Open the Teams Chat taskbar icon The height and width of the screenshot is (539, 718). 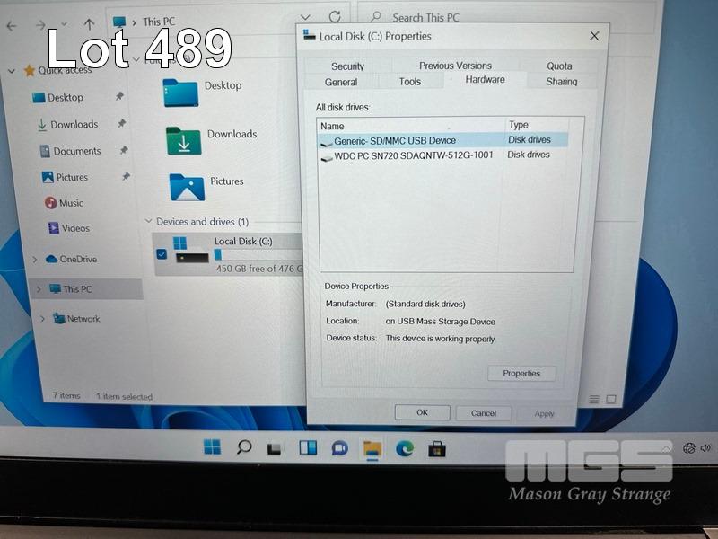(340, 447)
